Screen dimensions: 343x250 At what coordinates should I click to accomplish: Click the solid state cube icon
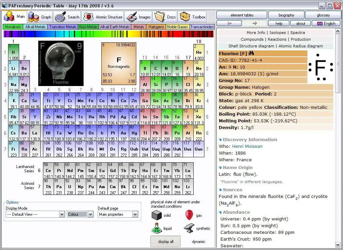pos(157,215)
